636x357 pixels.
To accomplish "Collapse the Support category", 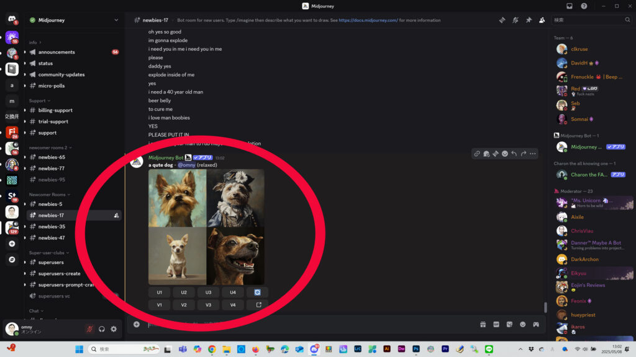I will click(x=39, y=101).
